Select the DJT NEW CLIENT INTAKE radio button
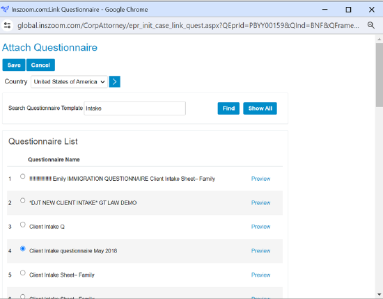The height and width of the screenshot is (299, 383). pyautogui.click(x=23, y=200)
